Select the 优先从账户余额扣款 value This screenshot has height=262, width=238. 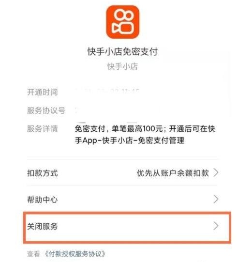click(x=173, y=173)
